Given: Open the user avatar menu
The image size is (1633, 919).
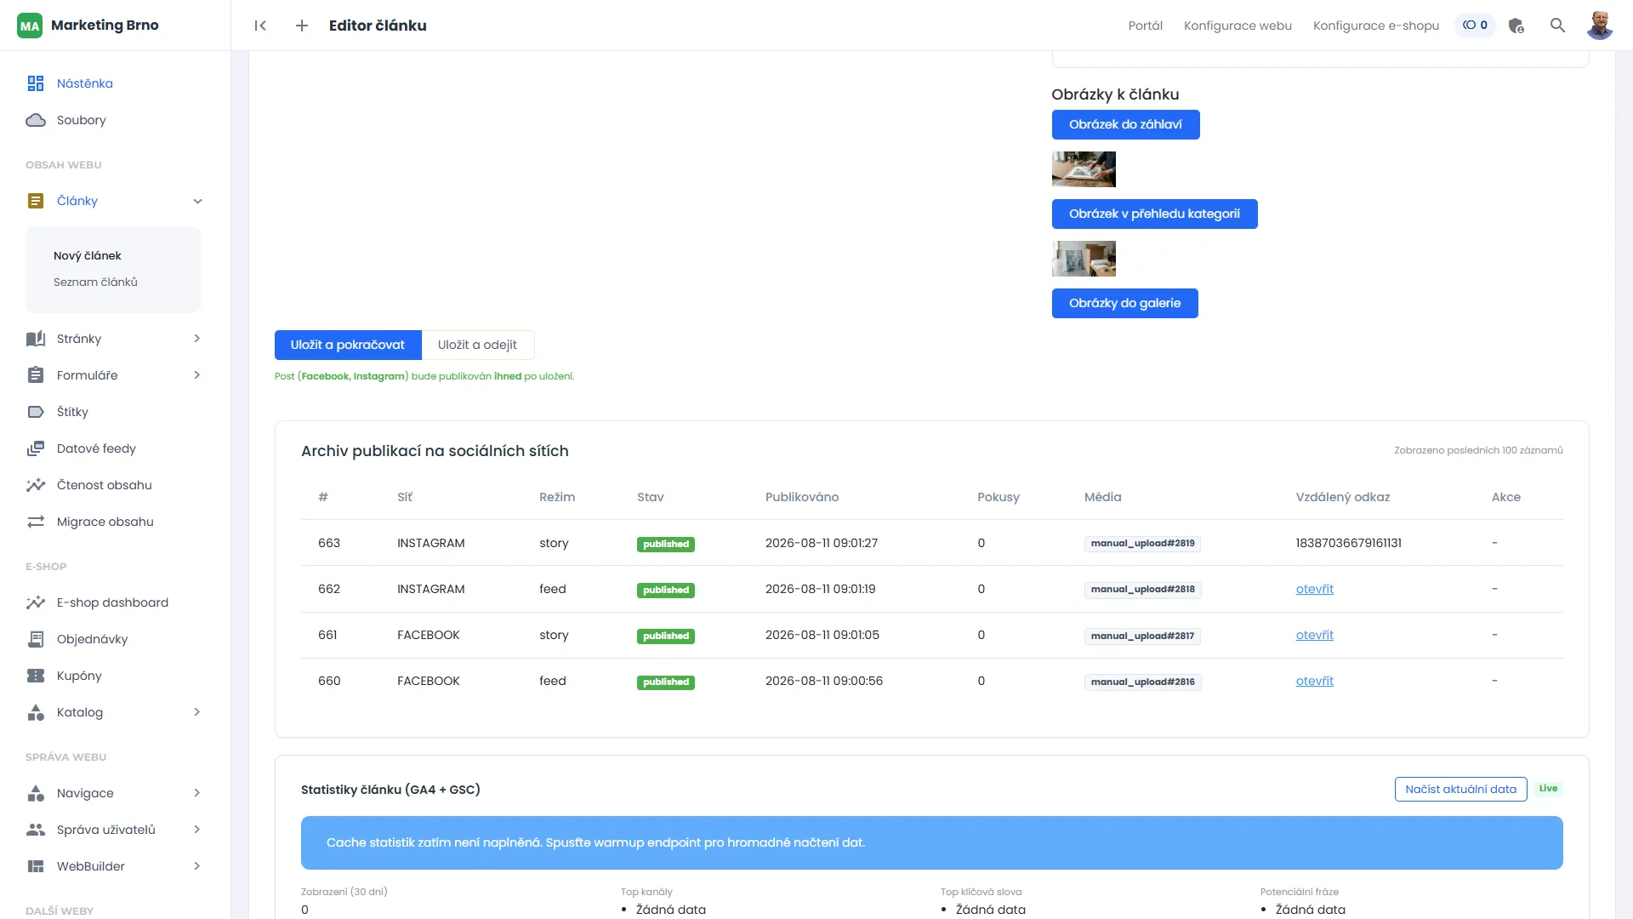Looking at the screenshot, I should coord(1600,26).
